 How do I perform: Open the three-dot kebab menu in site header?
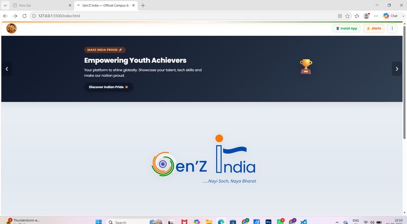pos(392,29)
